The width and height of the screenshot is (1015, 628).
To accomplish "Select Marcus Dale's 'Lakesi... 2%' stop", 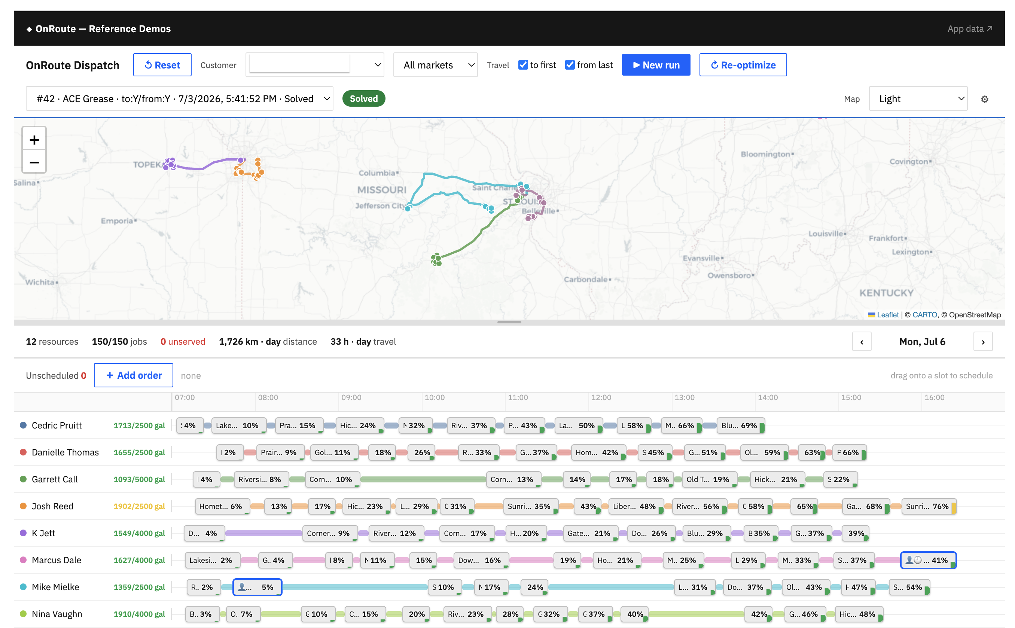I will [213, 560].
